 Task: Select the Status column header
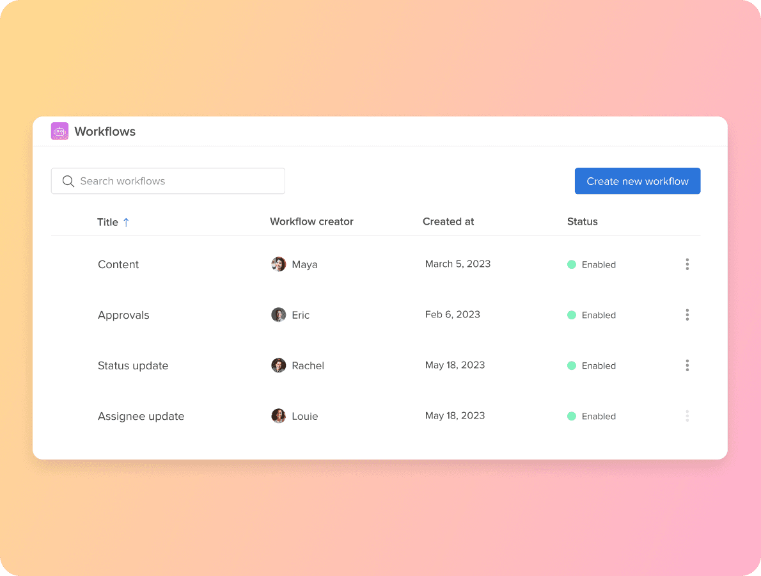582,221
